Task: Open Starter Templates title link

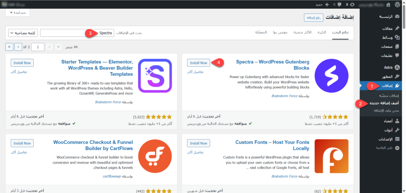Action: [x=97, y=68]
